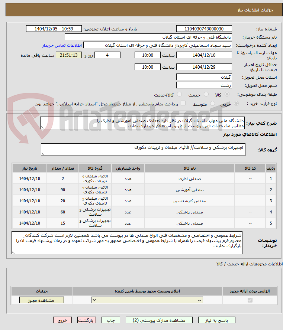The image size is (283, 330).
Task: Select the کالا/خدمت radio button
Action: pos(180,94)
